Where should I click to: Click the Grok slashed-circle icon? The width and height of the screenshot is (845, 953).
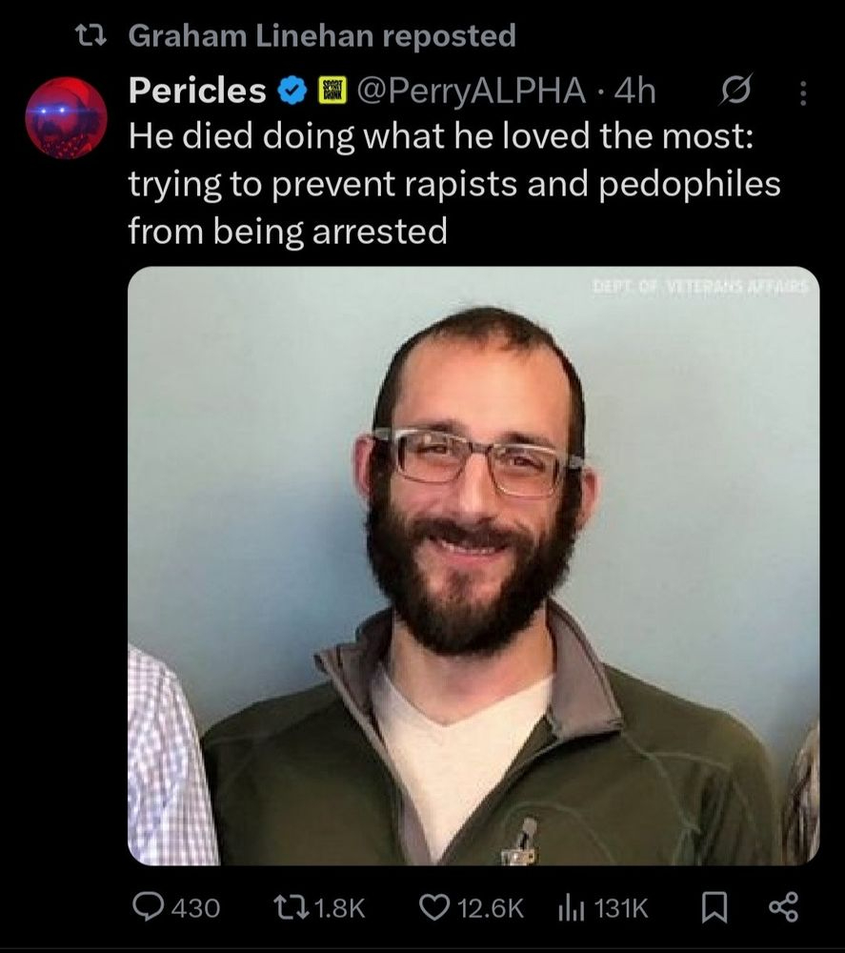[x=735, y=91]
